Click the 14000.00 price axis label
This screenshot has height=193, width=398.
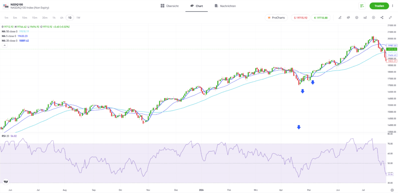392,125
